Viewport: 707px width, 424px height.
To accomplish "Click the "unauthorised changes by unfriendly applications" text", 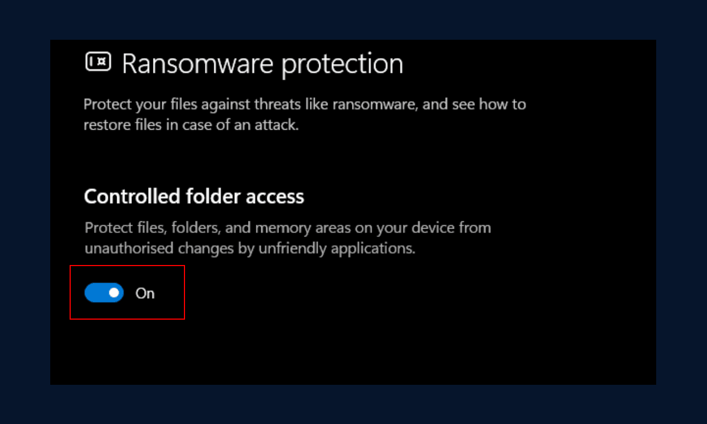I will pyautogui.click(x=250, y=248).
